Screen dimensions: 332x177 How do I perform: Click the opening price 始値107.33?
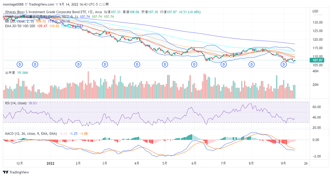[112, 12]
